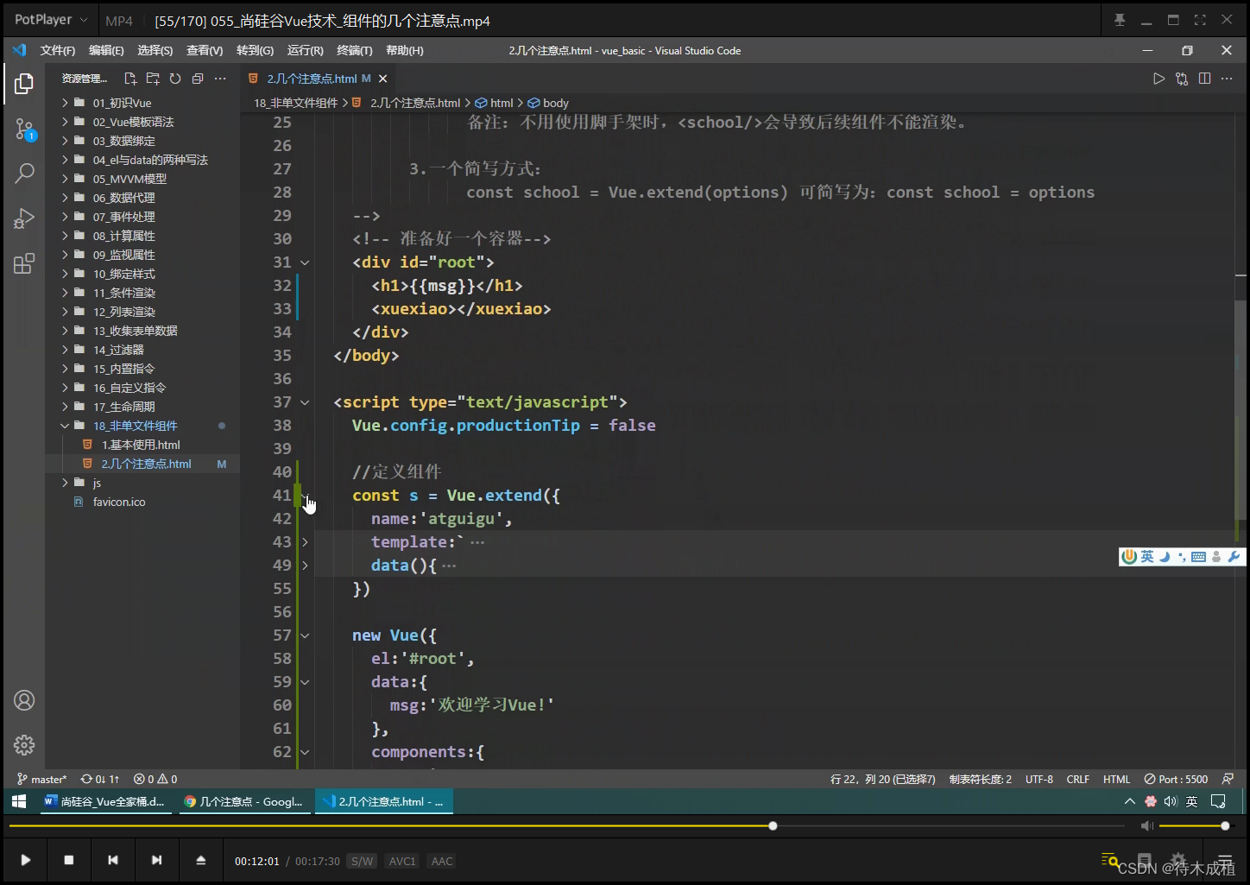Toggle the soft keyboard in IME toolbar
This screenshot has width=1250, height=885.
1198,557
